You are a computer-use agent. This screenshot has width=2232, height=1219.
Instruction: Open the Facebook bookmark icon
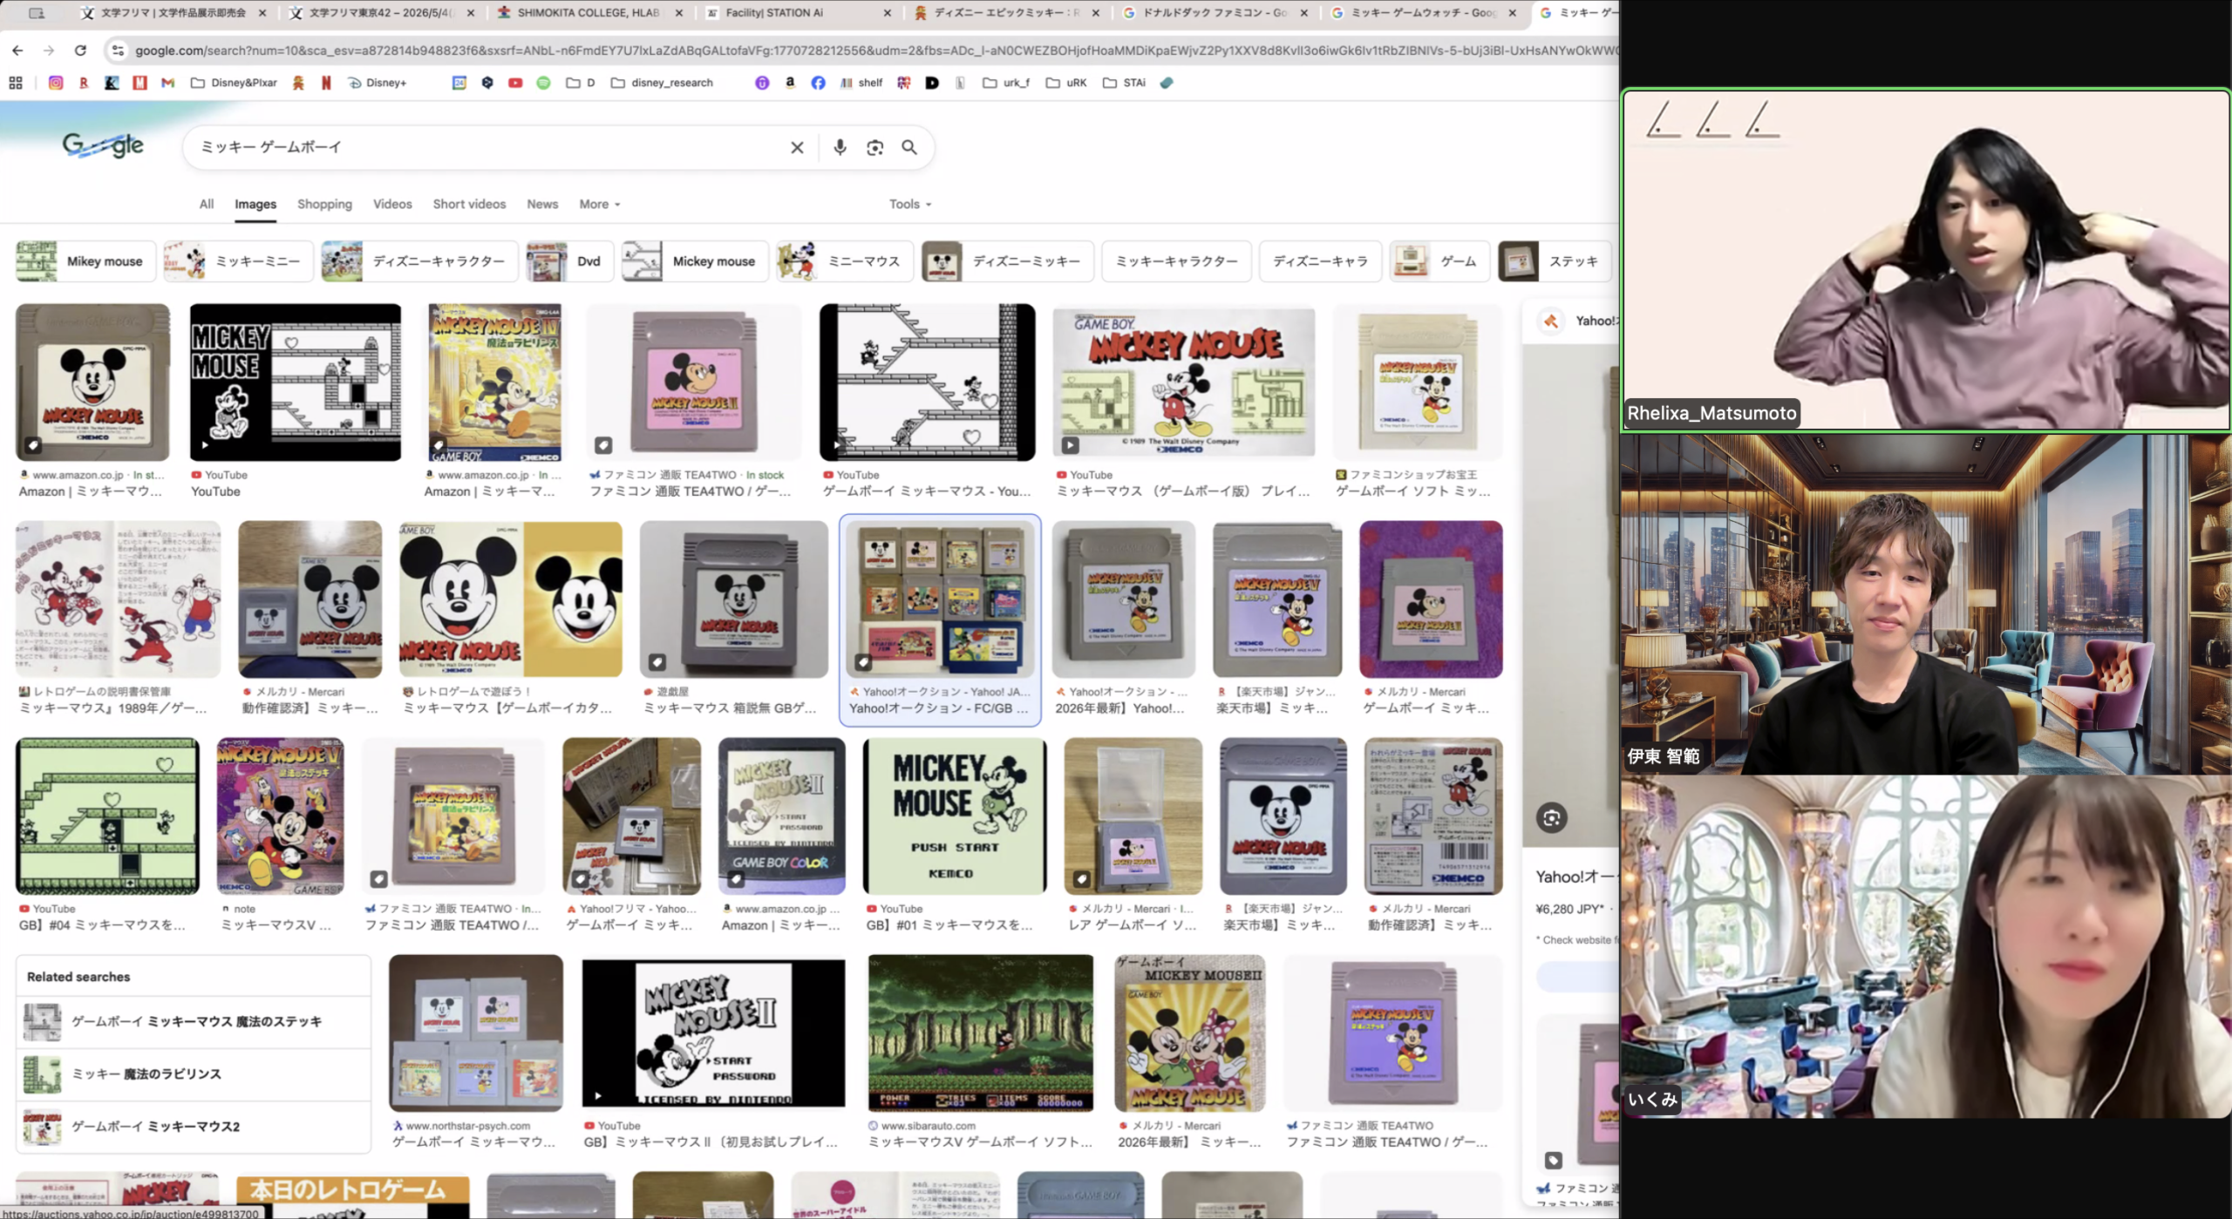[818, 83]
